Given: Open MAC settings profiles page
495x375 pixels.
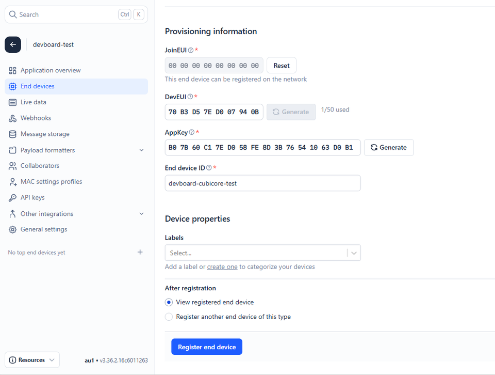Looking at the screenshot, I should (76, 182).
